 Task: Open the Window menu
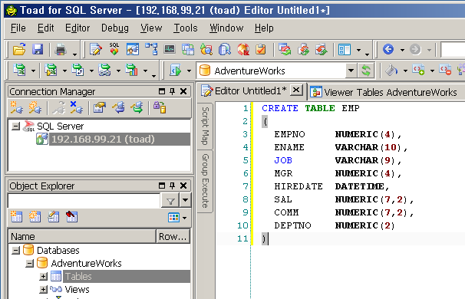(226, 28)
